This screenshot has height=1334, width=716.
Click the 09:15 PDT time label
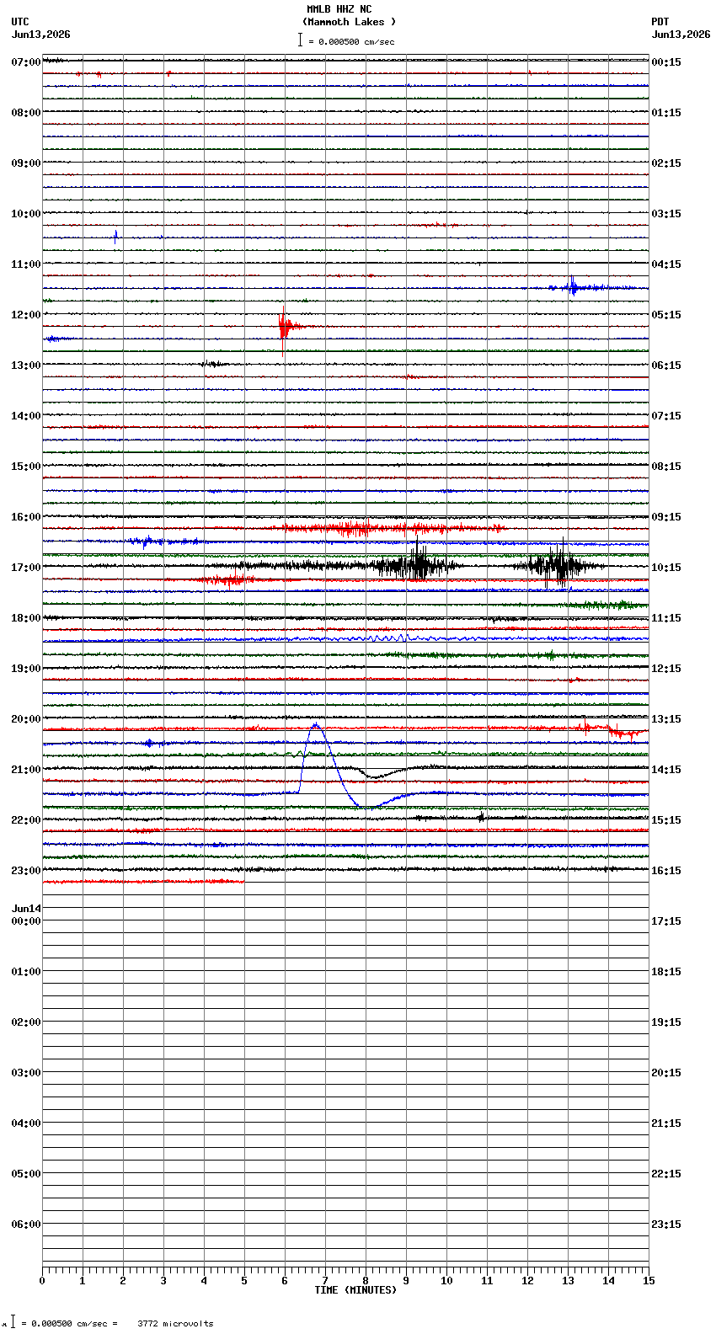coord(666,517)
